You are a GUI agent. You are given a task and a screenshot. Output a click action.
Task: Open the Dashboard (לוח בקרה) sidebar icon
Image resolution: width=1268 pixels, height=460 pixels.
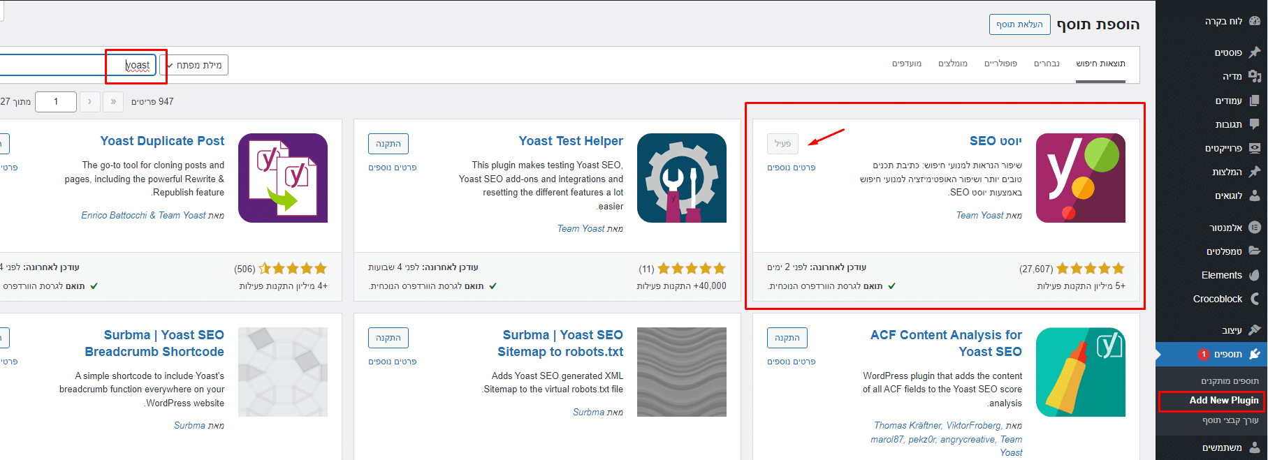coord(1255,21)
